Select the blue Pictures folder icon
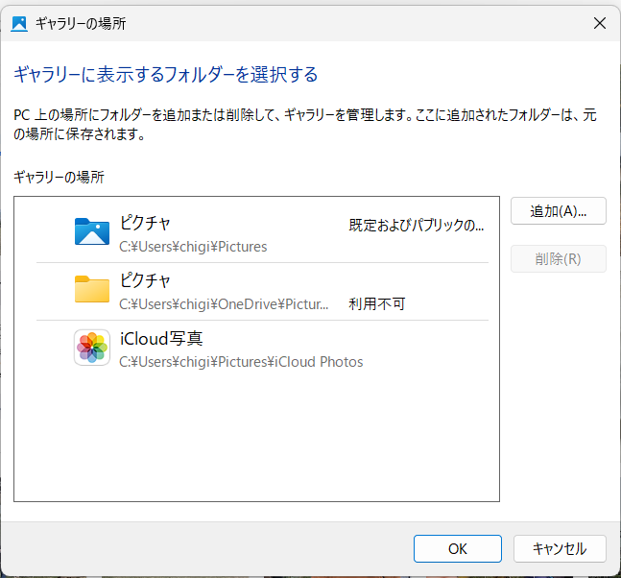 point(92,231)
